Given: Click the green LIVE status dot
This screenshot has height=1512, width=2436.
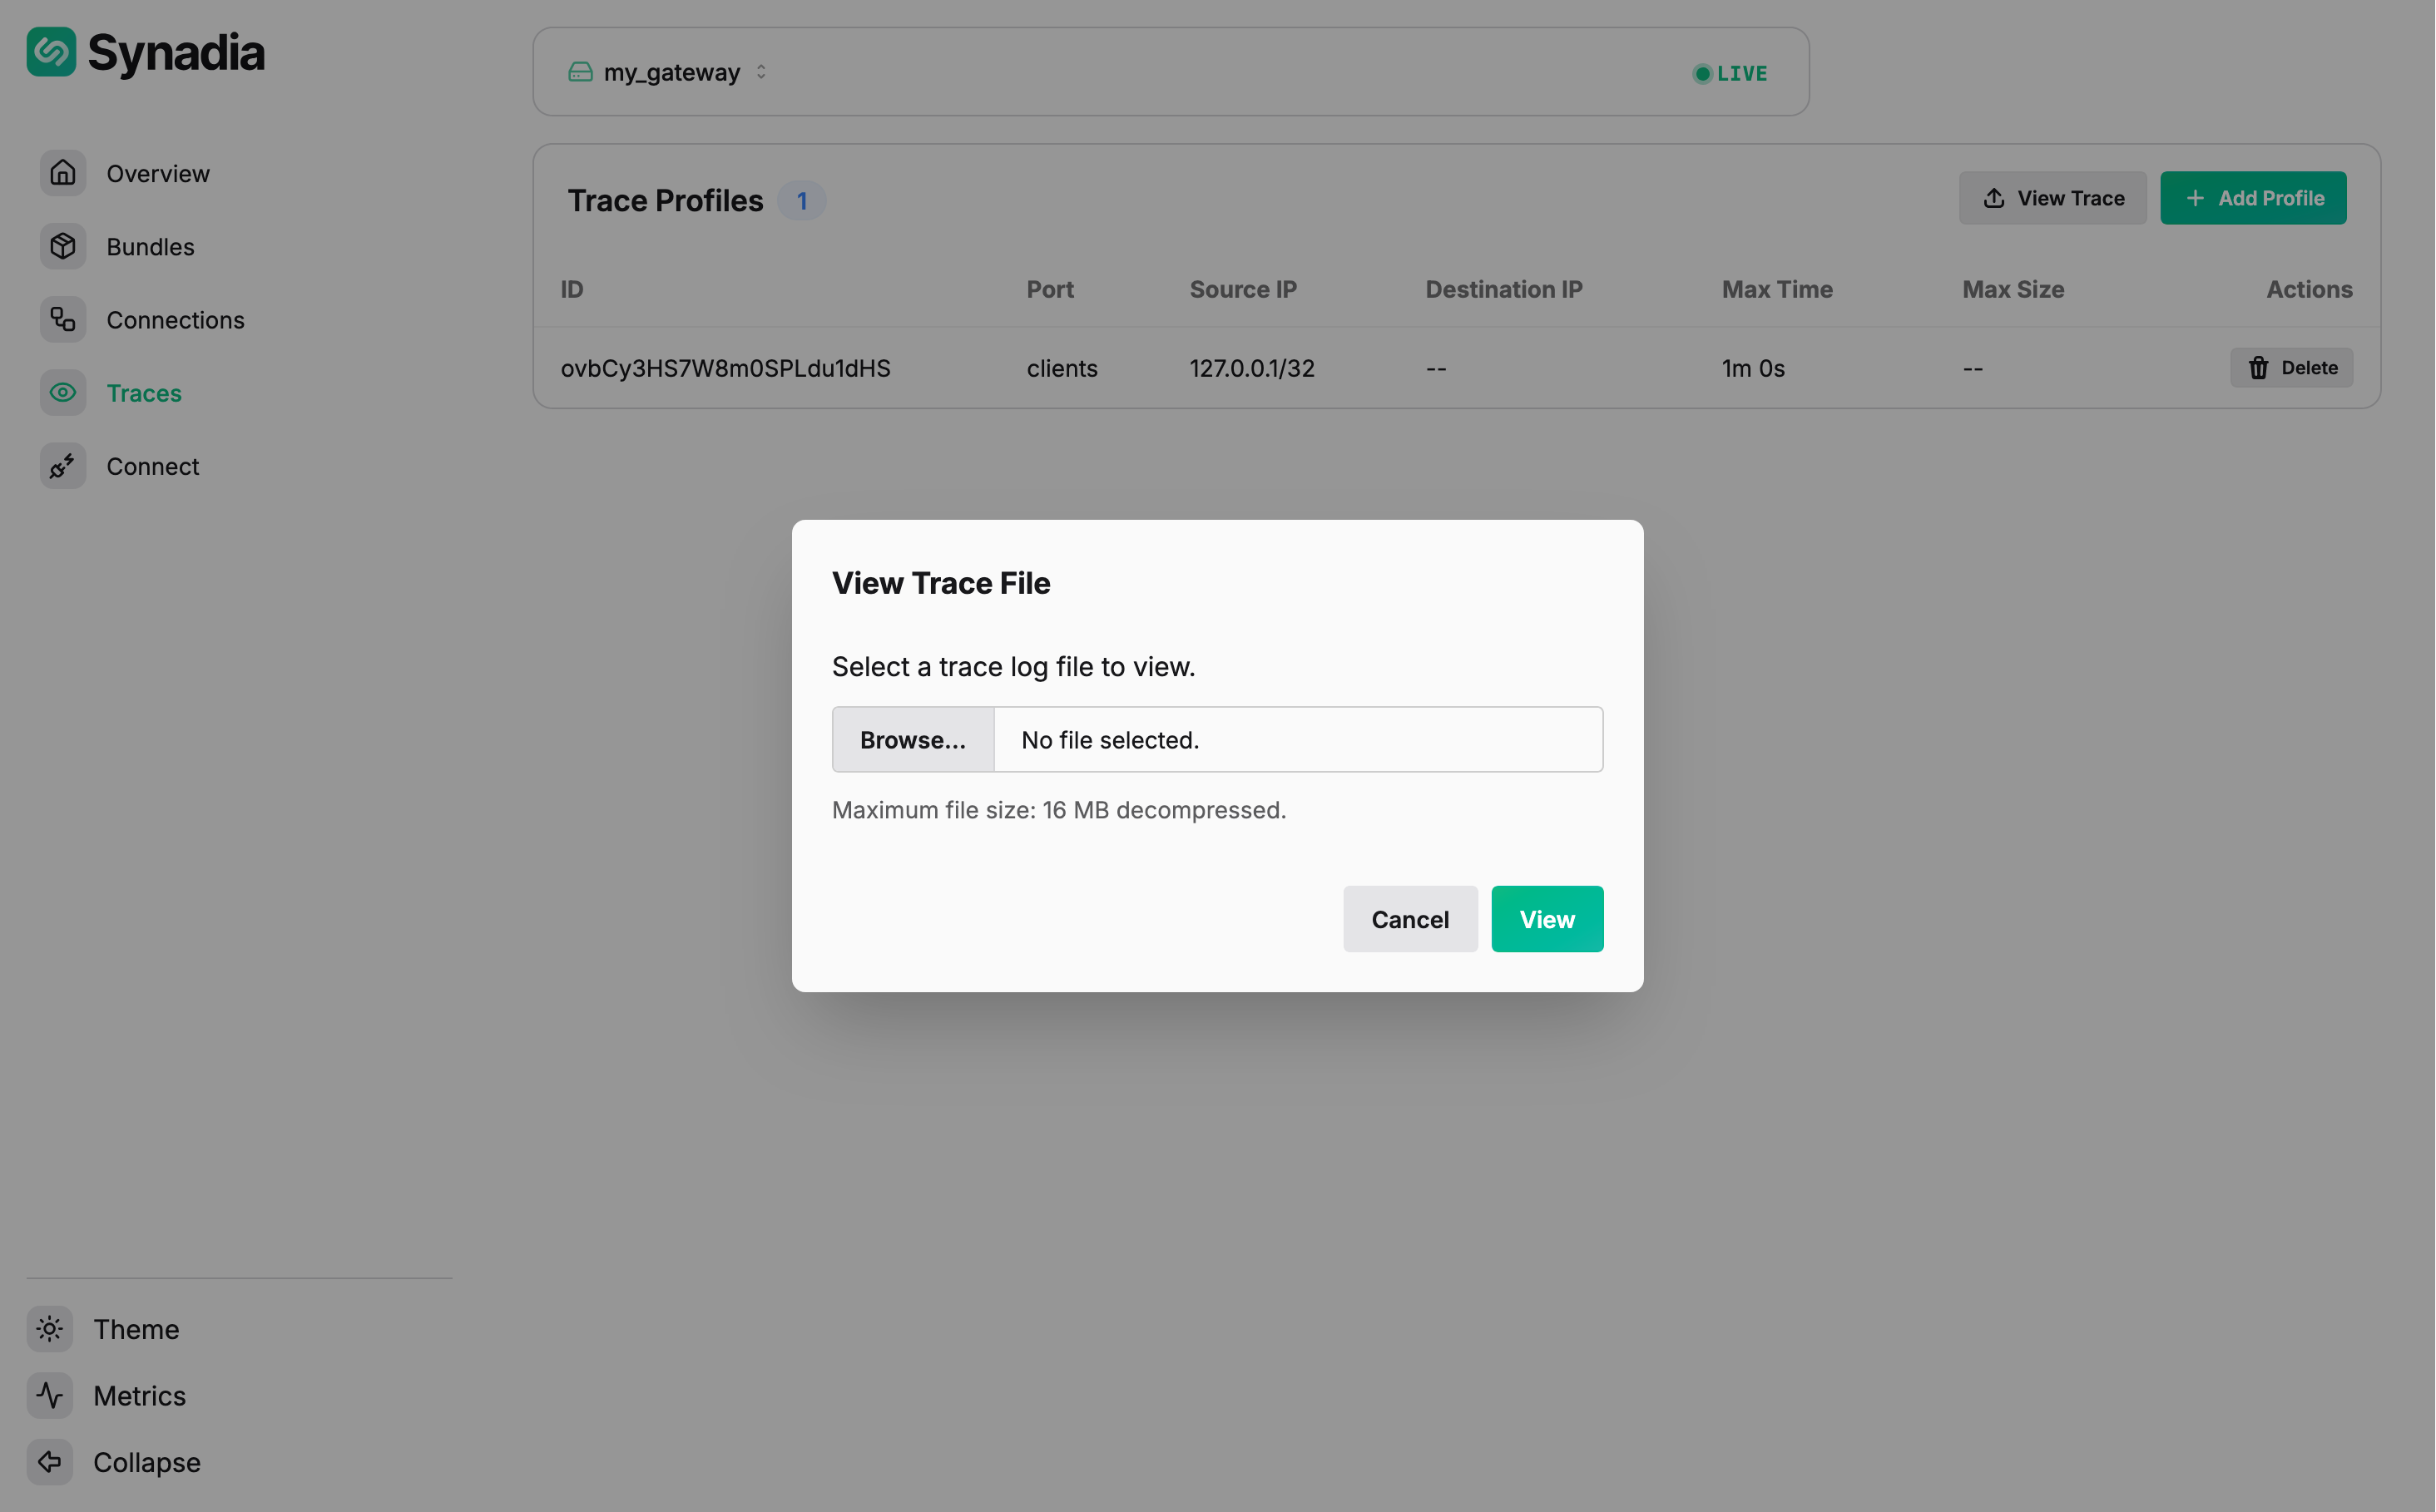Looking at the screenshot, I should pyautogui.click(x=1701, y=73).
